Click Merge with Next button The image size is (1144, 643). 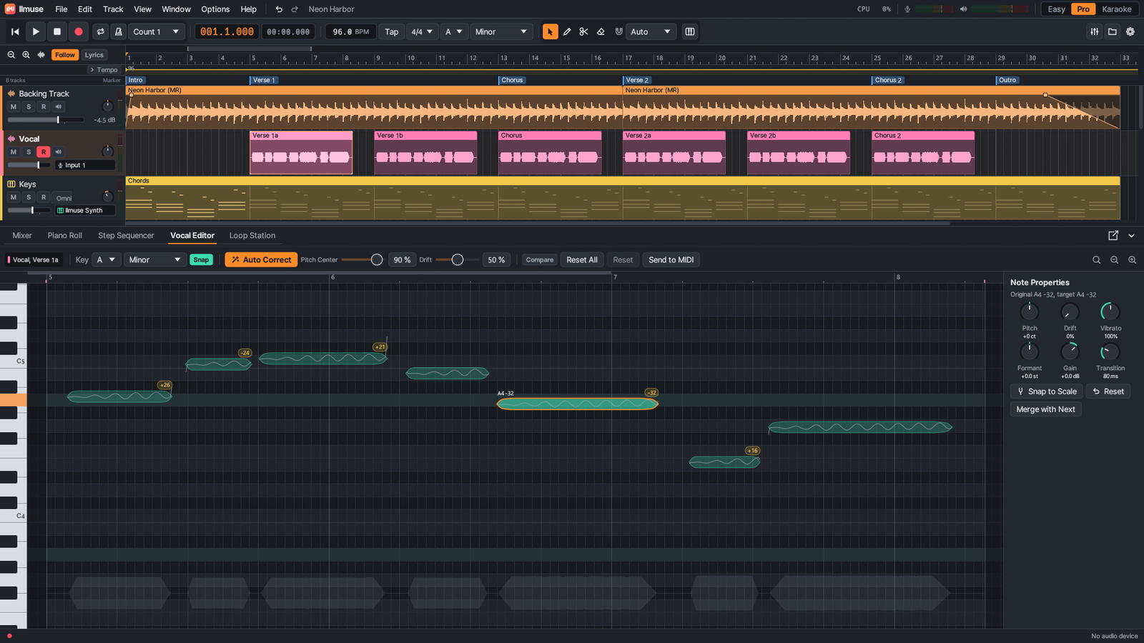pos(1045,409)
